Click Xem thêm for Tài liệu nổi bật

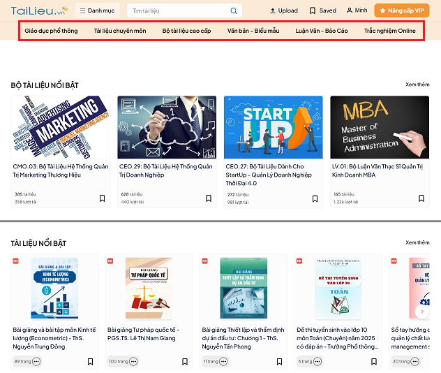click(x=417, y=242)
